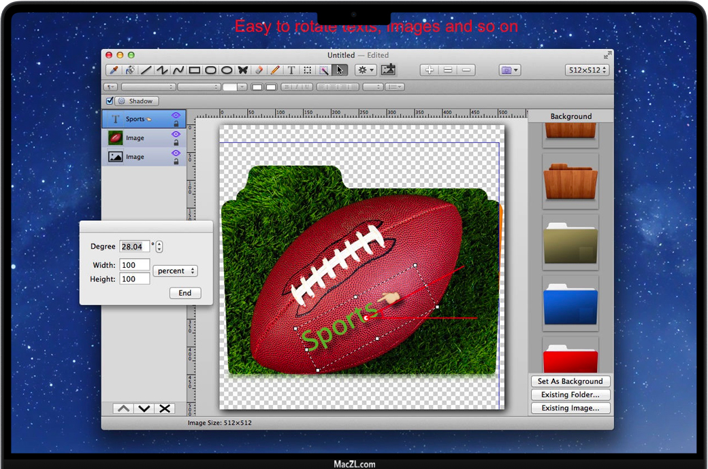Pick the pencil drawing tool

pos(275,70)
